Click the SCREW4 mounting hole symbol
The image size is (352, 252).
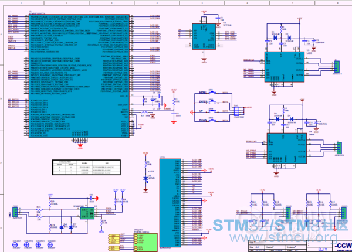coord(50,244)
